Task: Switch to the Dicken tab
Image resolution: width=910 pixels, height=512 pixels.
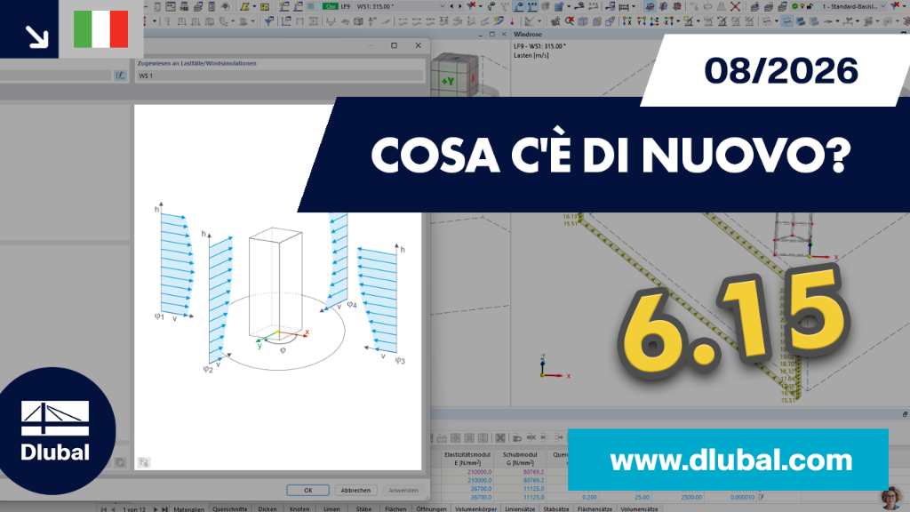Action: coord(267,509)
